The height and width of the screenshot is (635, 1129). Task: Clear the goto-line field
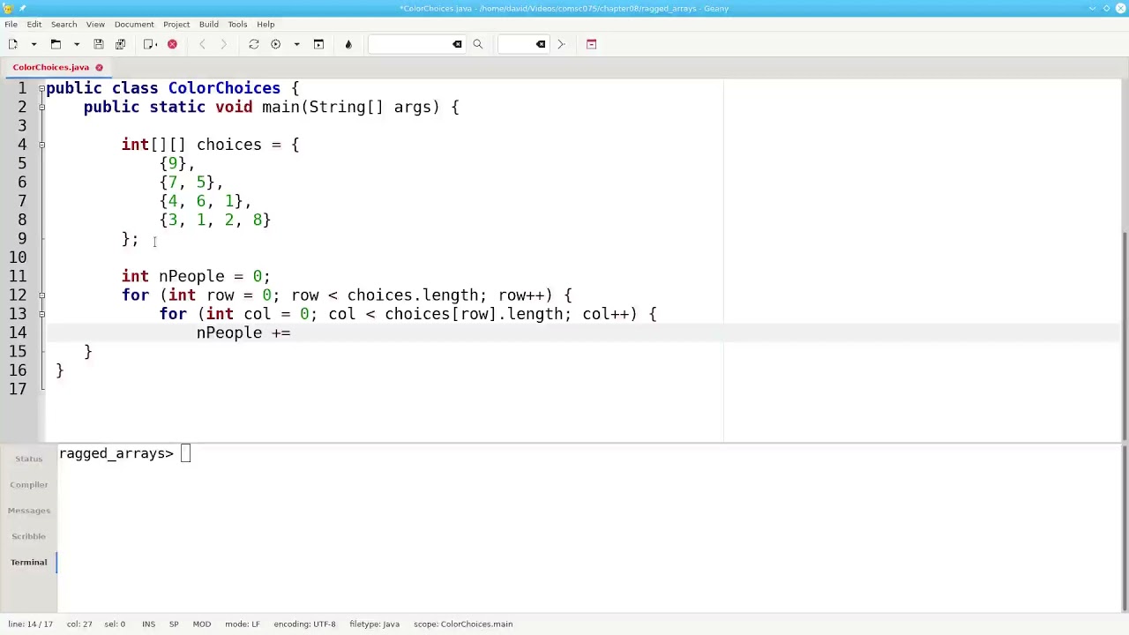pyautogui.click(x=541, y=44)
